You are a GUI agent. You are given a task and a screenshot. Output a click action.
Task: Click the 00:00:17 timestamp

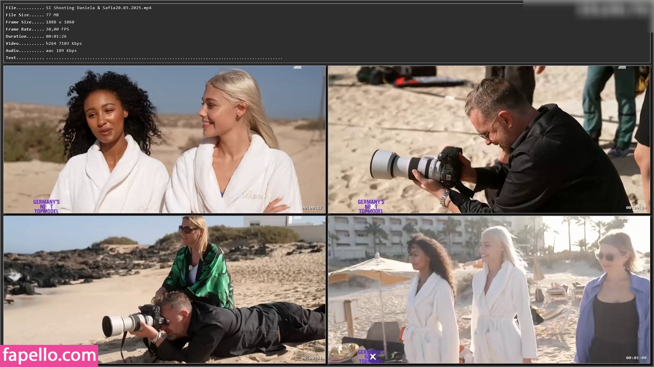point(311,208)
